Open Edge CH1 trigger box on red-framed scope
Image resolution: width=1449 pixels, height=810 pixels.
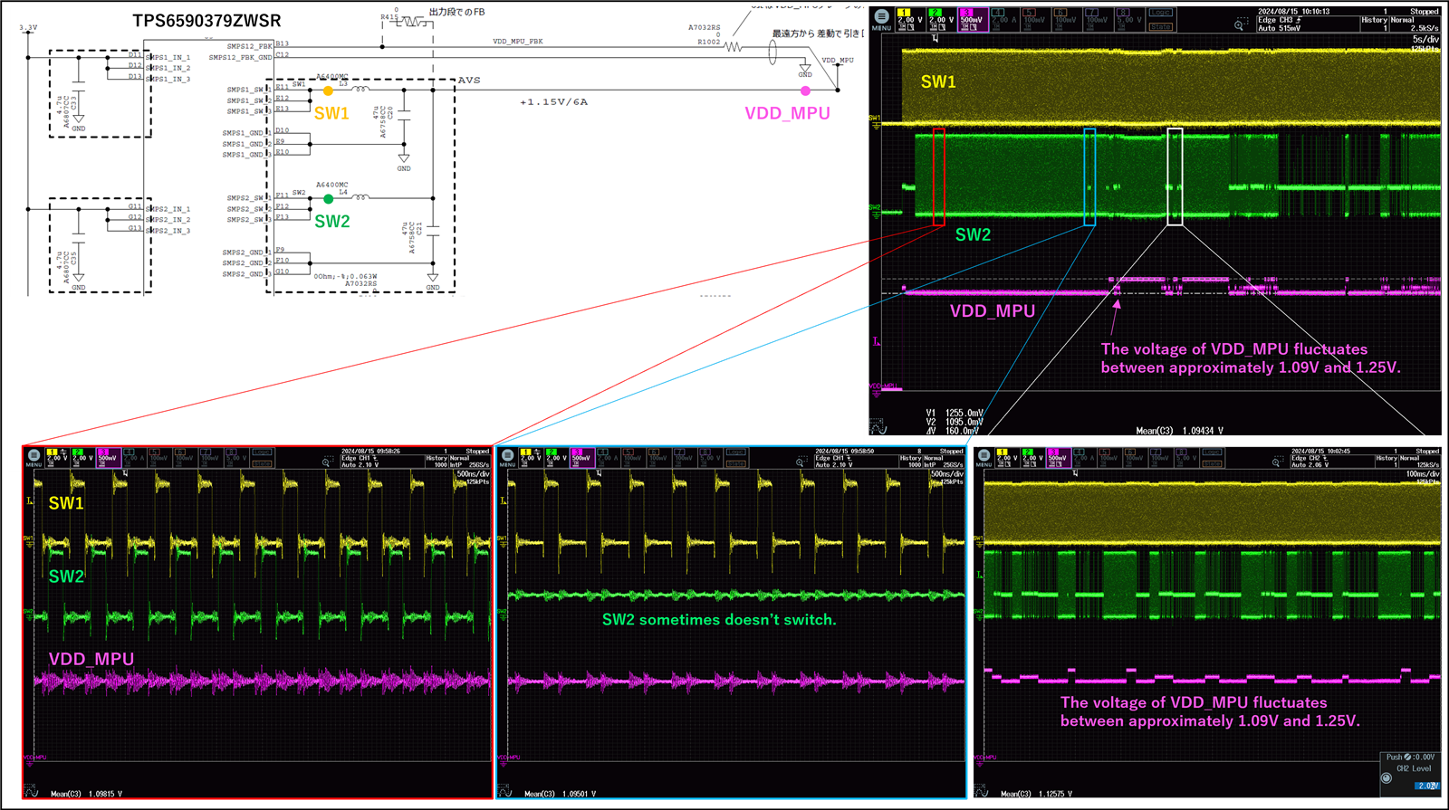coord(382,462)
